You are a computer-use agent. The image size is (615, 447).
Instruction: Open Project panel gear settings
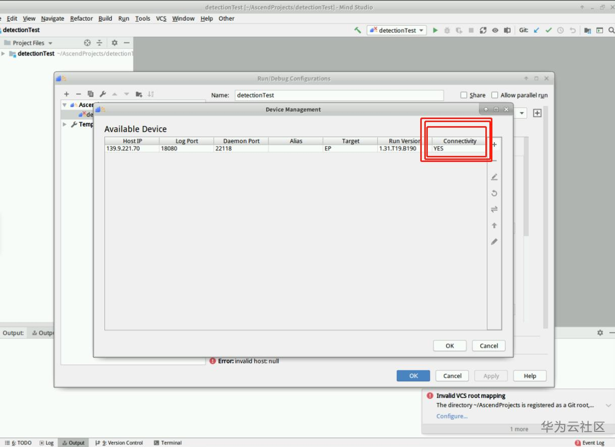click(115, 43)
